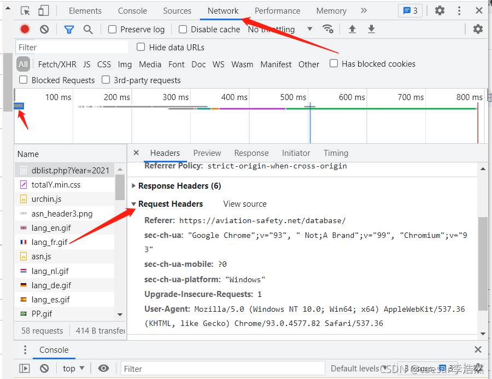Check 3rd-party requests

[x=106, y=80]
